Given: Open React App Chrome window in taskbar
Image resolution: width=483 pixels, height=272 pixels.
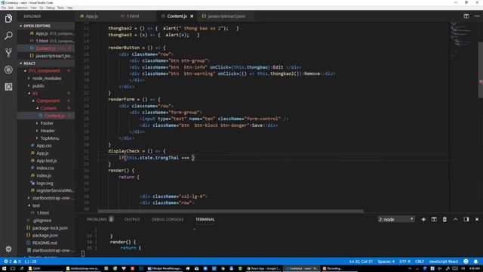Looking at the screenshot, I should pyautogui.click(x=263, y=268).
